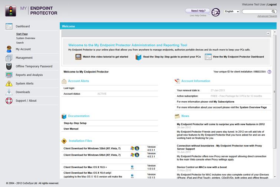Click the Live Help Online text
The height and width of the screenshot is (187, 280).
point(198,16)
